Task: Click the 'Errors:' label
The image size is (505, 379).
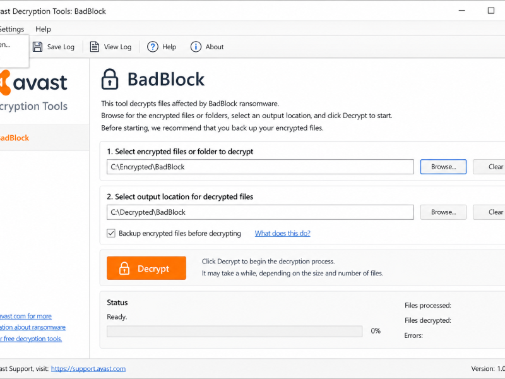Action: 413,335
